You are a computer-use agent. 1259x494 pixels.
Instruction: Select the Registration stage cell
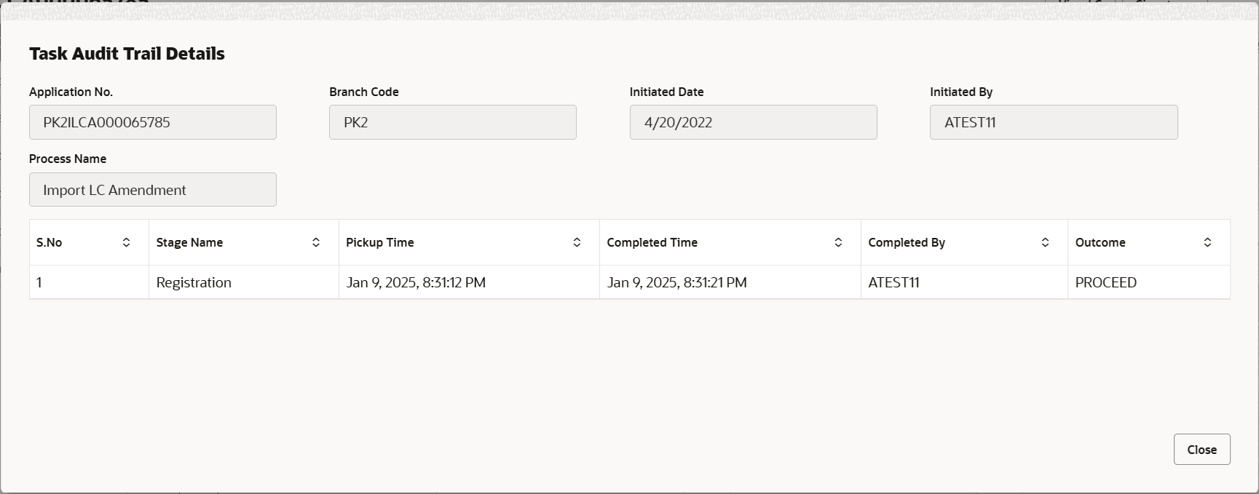point(194,282)
